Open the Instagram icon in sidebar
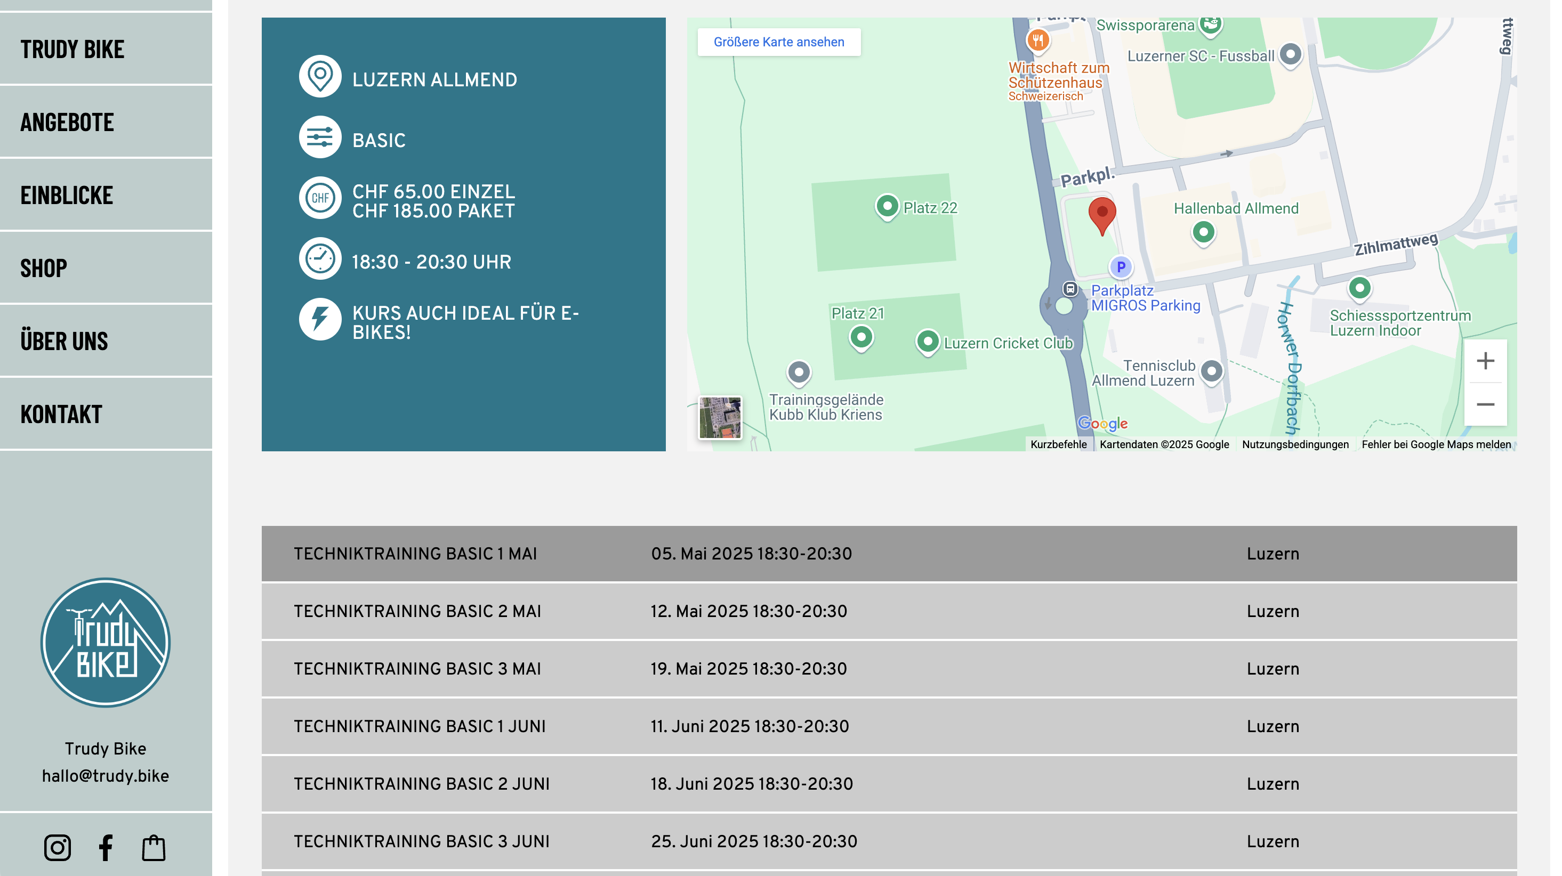The image size is (1562, 876). 58,848
